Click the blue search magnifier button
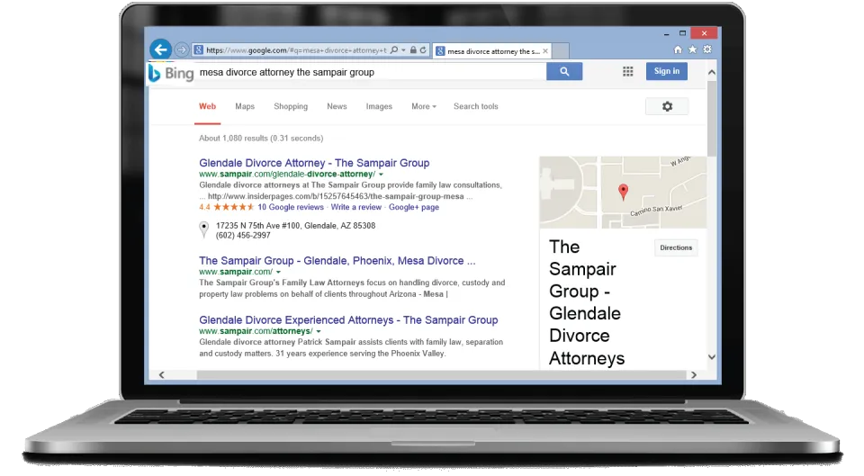Image resolution: width=864 pixels, height=476 pixels. click(x=564, y=72)
